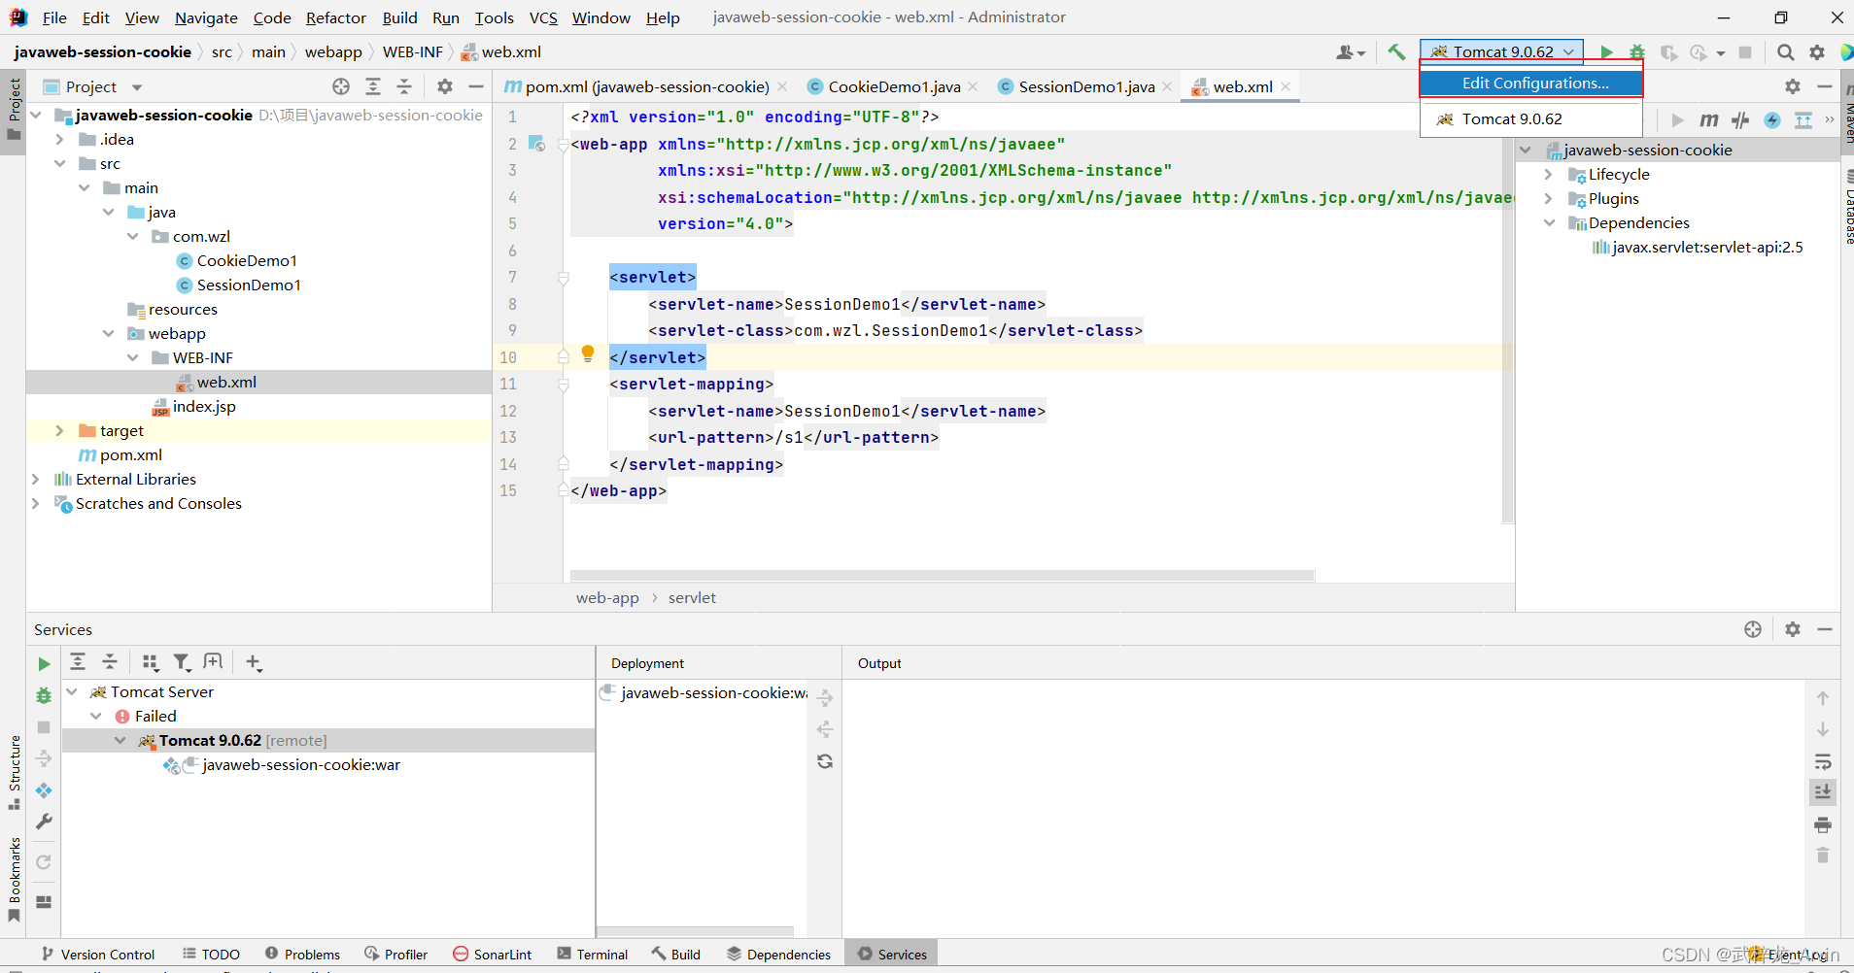Click locate file target icon in Project panel

pos(341,86)
